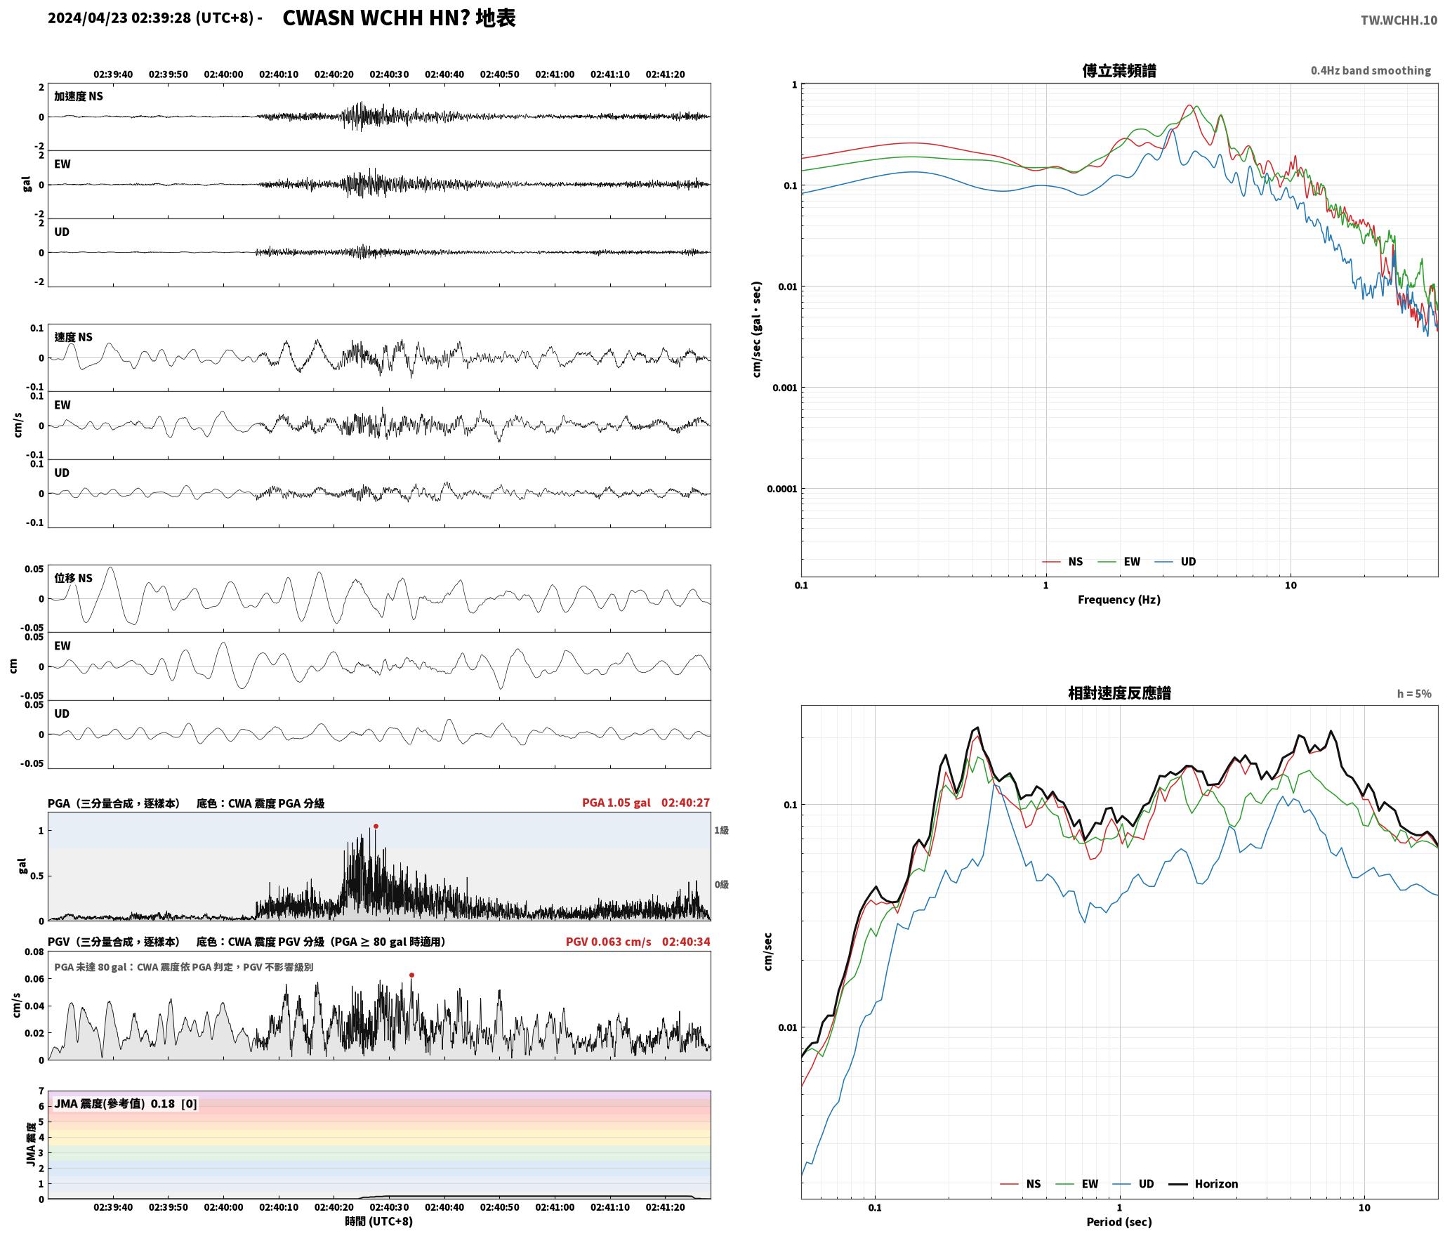Click the 加速度 NS waveform panel label
The width and height of the screenshot is (1445, 1236).
click(79, 96)
